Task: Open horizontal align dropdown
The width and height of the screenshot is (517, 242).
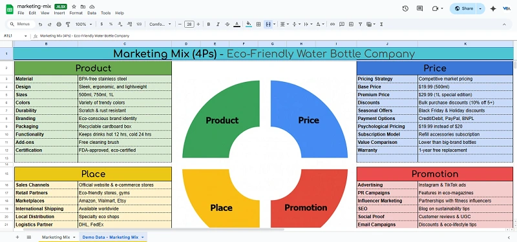Action: pos(284,25)
